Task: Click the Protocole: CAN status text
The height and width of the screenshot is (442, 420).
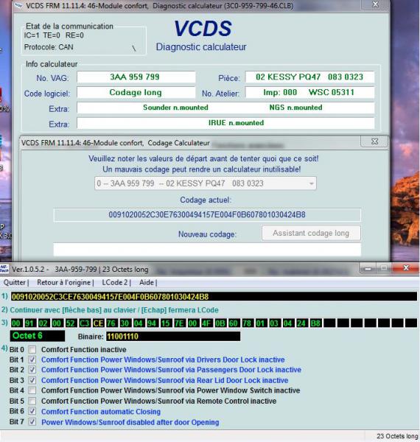Action: click(x=49, y=47)
